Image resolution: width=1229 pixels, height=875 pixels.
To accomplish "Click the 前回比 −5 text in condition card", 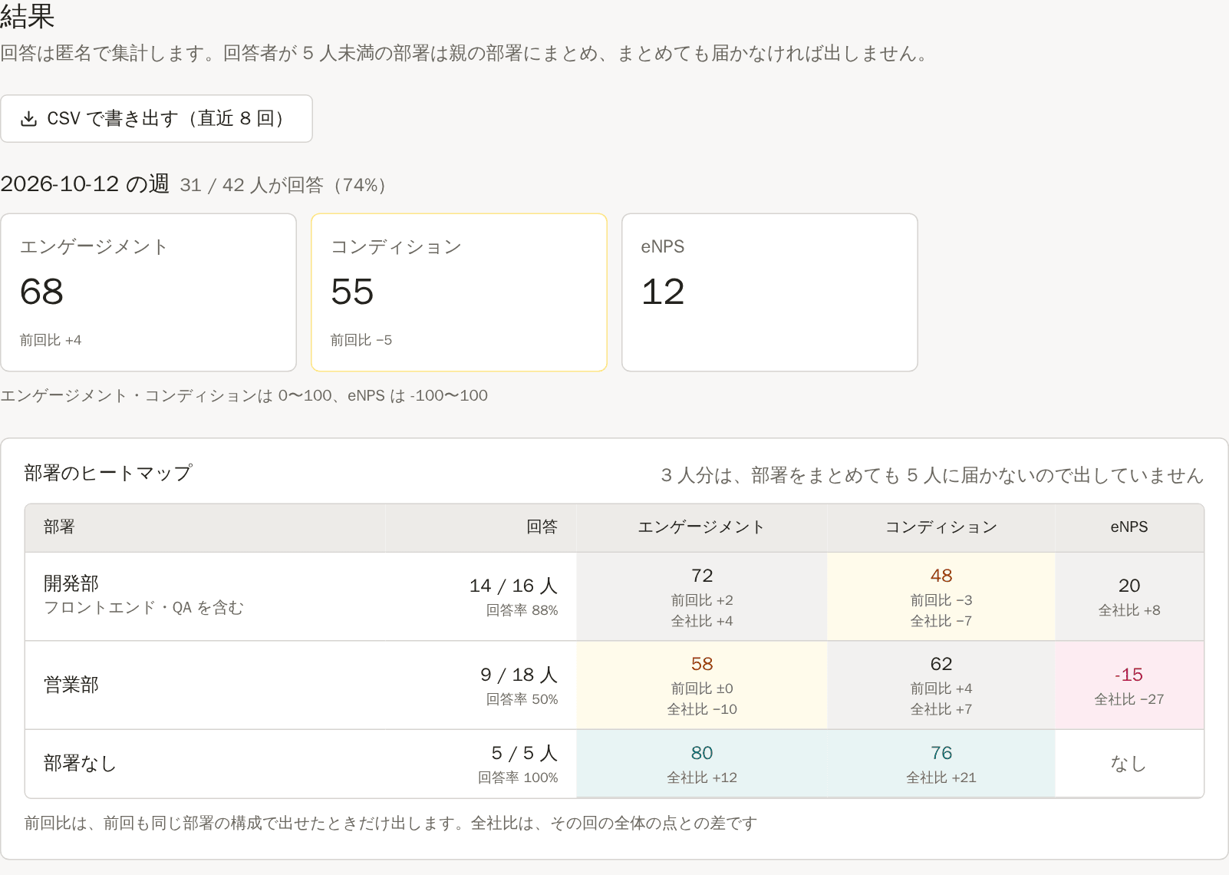I will pos(361,341).
